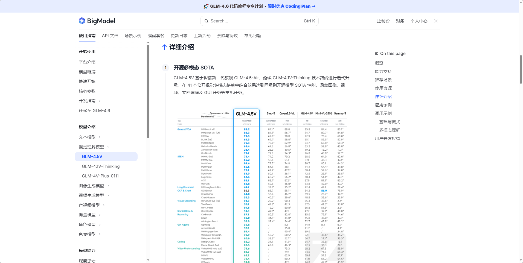Switch to the 编码套餐 tab

click(x=156, y=36)
